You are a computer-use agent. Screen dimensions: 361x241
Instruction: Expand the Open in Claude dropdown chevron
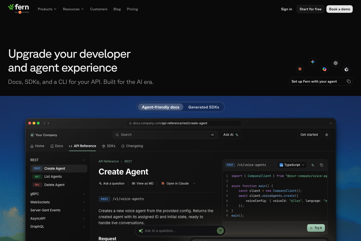click(194, 184)
